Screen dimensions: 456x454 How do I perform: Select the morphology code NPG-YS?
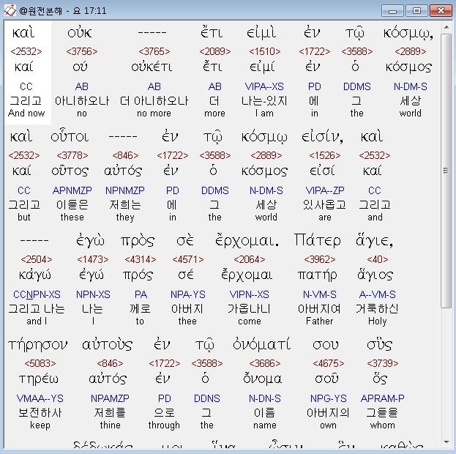click(x=329, y=398)
